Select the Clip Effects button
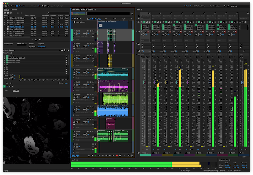This screenshot has width=253, height=175. click(32, 46)
